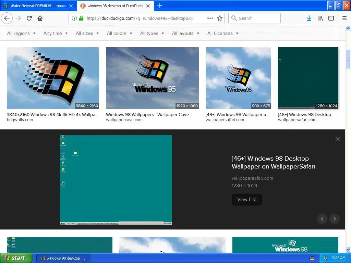351x263 pixels.
Task: Open the [49+] Windows 98 Wallpaper result title
Action: pyautogui.click(x=238, y=114)
